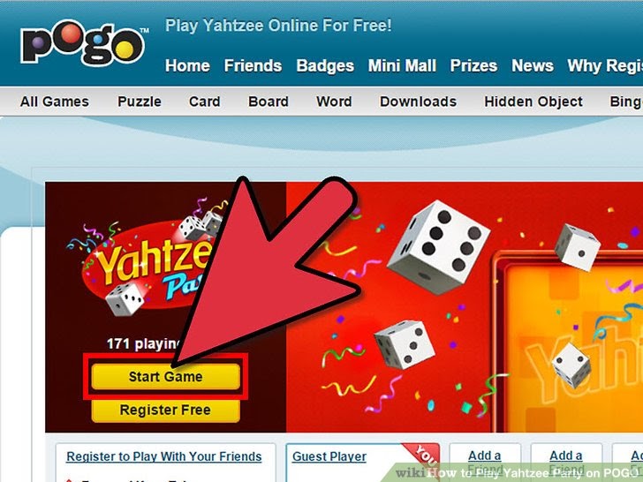
Task: Select the Puzzle games category
Action: (140, 102)
